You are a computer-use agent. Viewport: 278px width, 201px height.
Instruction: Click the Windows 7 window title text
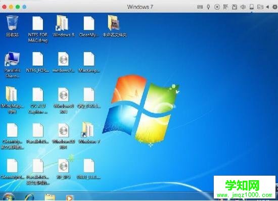(x=140, y=7)
